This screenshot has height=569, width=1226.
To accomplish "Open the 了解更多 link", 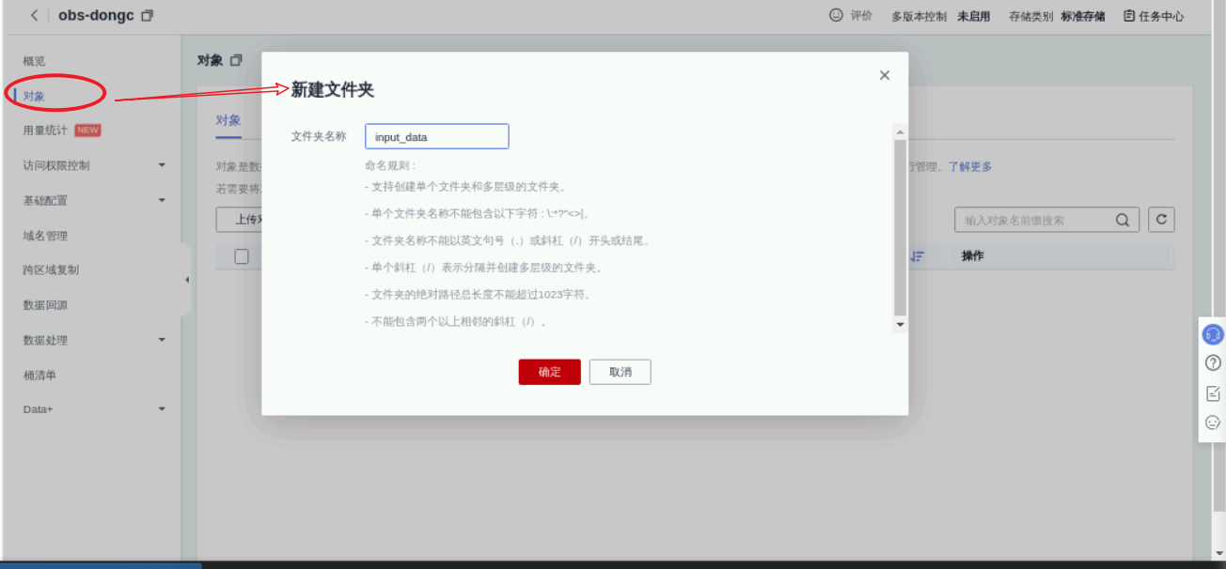I will [969, 166].
